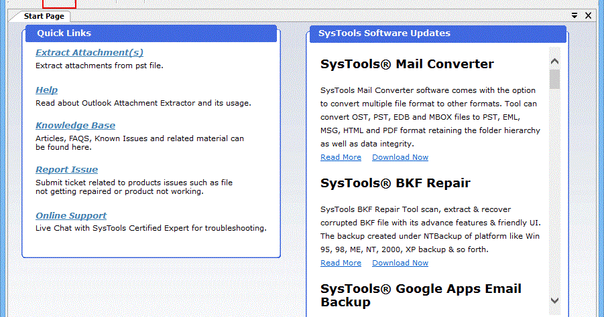Open the Online Support link
Image resolution: width=604 pixels, height=317 pixels.
[71, 215]
